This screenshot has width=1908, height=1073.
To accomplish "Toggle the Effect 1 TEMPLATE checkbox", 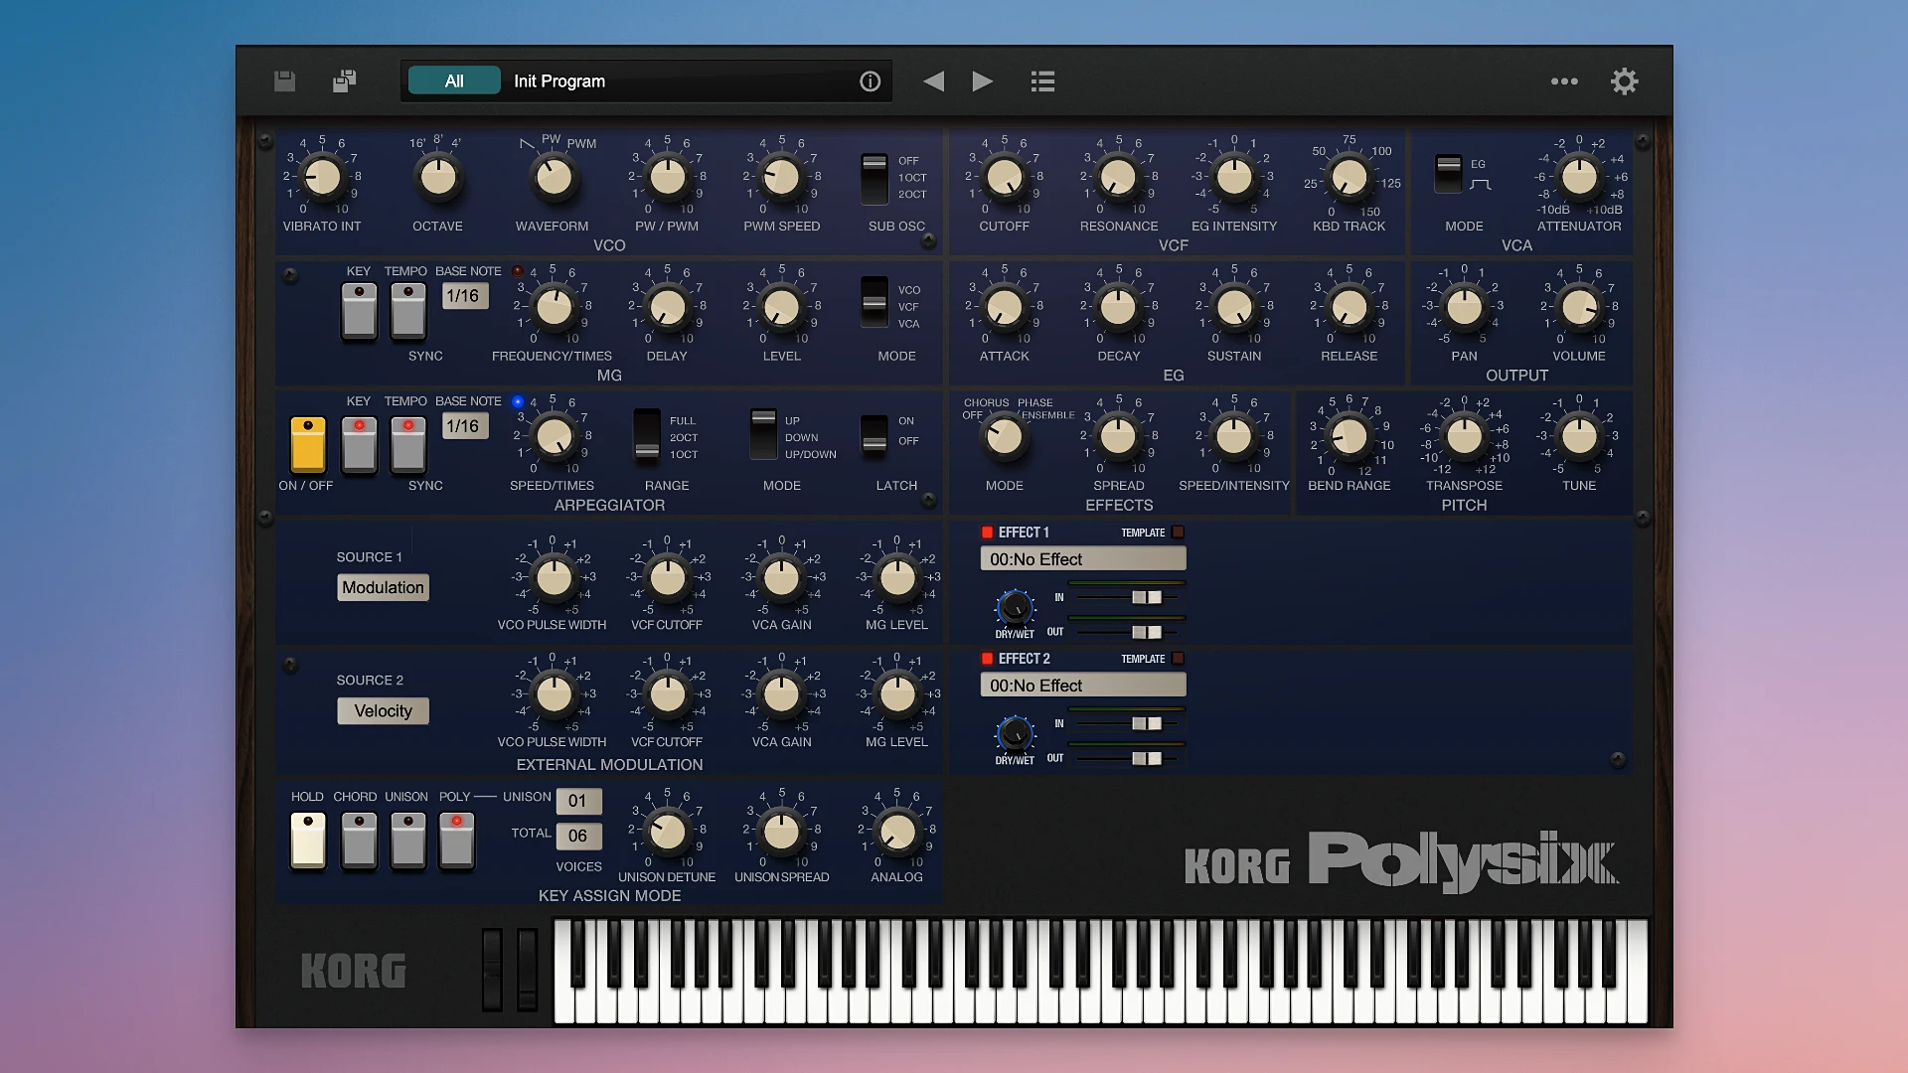I will coord(1177,533).
